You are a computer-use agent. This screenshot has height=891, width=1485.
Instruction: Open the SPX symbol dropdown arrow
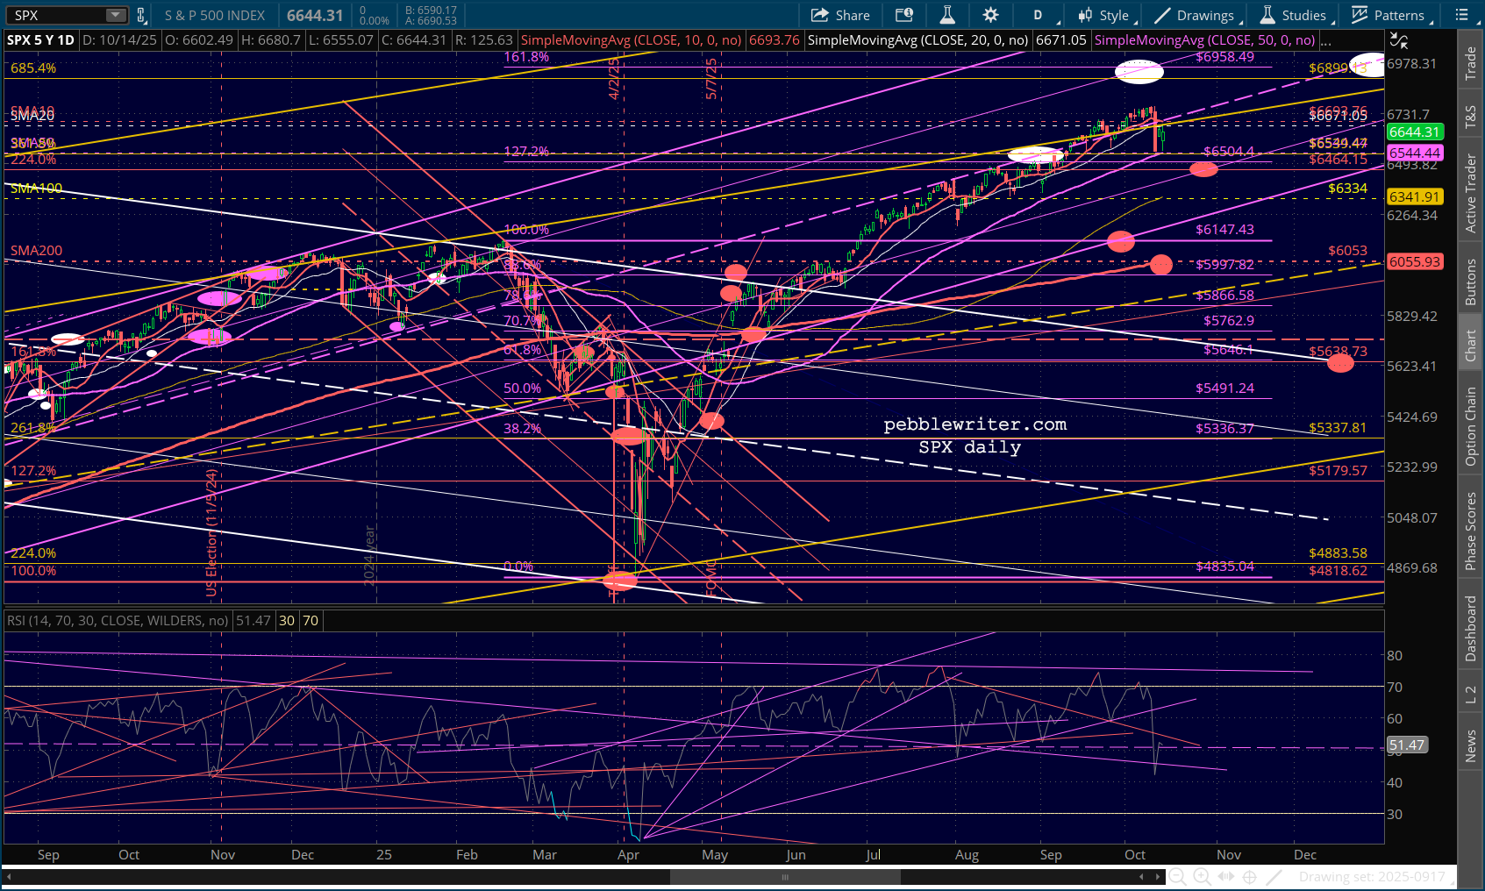tap(116, 15)
